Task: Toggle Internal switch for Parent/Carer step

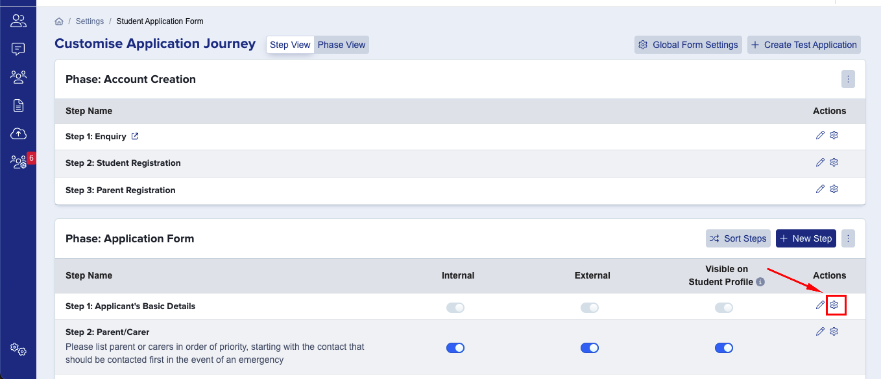Action: pos(455,348)
